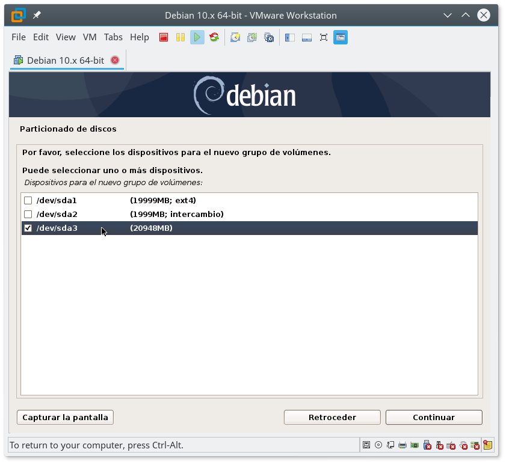Click the Debian logo banner
Image resolution: width=506 pixels, height=464 pixels.
click(x=250, y=95)
